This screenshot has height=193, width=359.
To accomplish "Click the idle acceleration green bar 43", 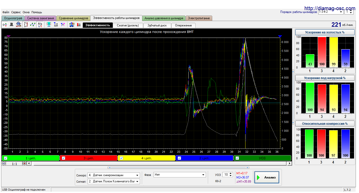I will click(x=310, y=61).
